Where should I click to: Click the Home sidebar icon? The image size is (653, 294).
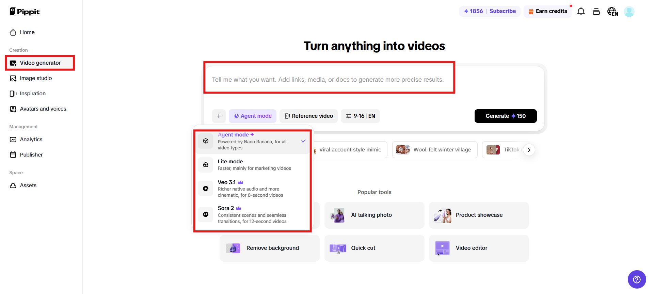coord(13,32)
